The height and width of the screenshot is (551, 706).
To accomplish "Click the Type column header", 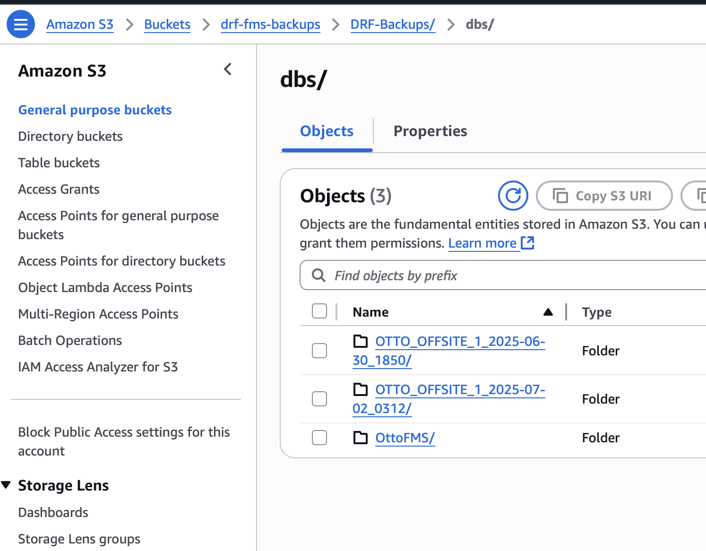I will pos(597,312).
